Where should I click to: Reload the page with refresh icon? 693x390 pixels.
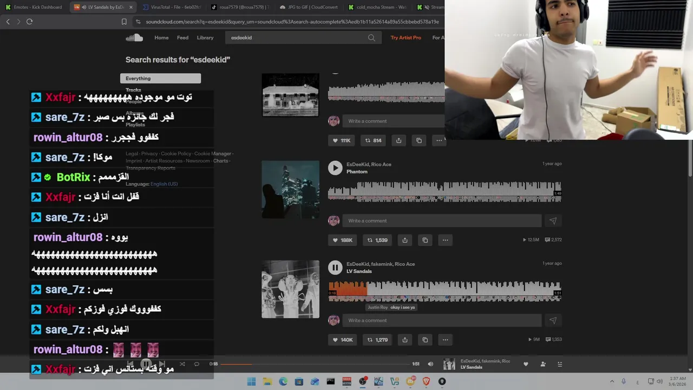[29, 22]
